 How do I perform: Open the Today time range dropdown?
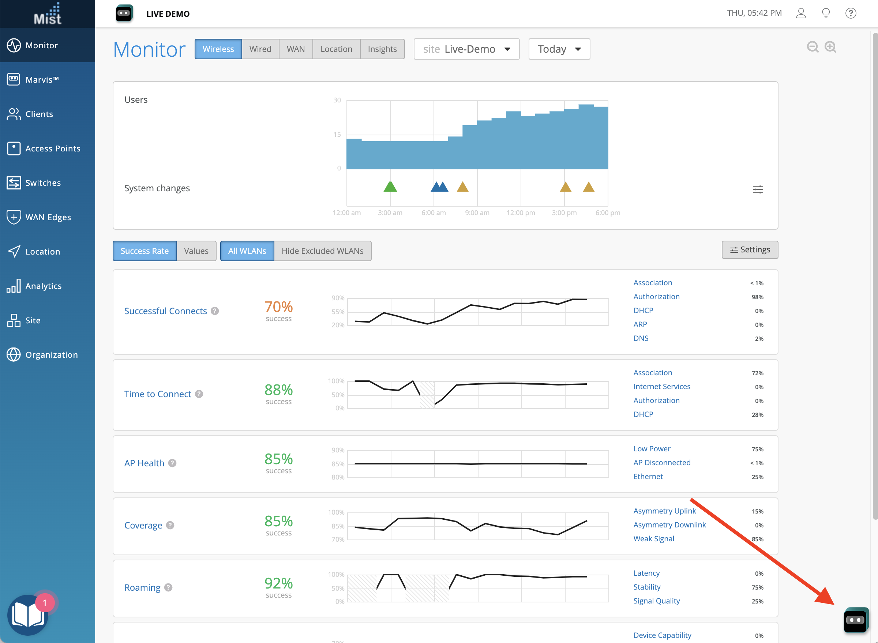click(559, 49)
